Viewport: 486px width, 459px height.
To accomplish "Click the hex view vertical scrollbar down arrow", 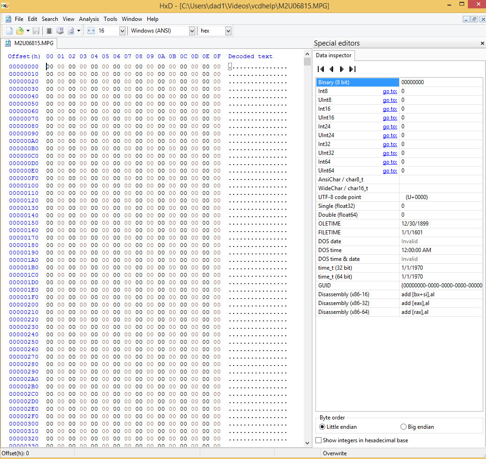I will point(307,443).
